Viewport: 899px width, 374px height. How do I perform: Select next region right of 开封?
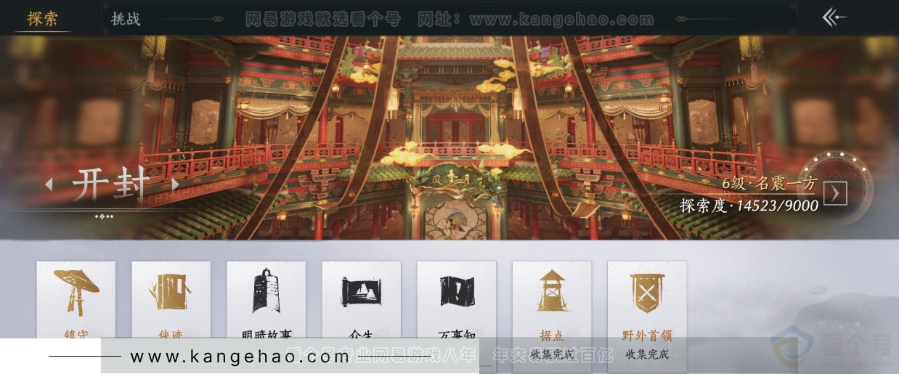[x=175, y=184]
